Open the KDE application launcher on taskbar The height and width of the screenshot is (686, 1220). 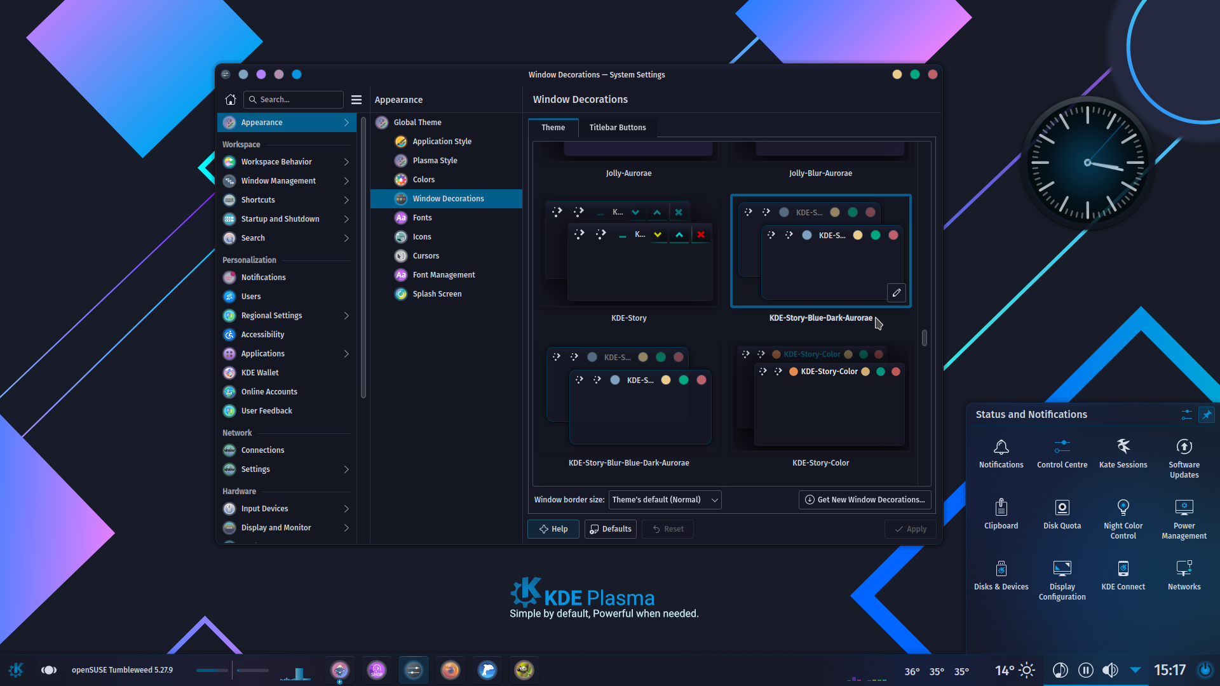(16, 670)
